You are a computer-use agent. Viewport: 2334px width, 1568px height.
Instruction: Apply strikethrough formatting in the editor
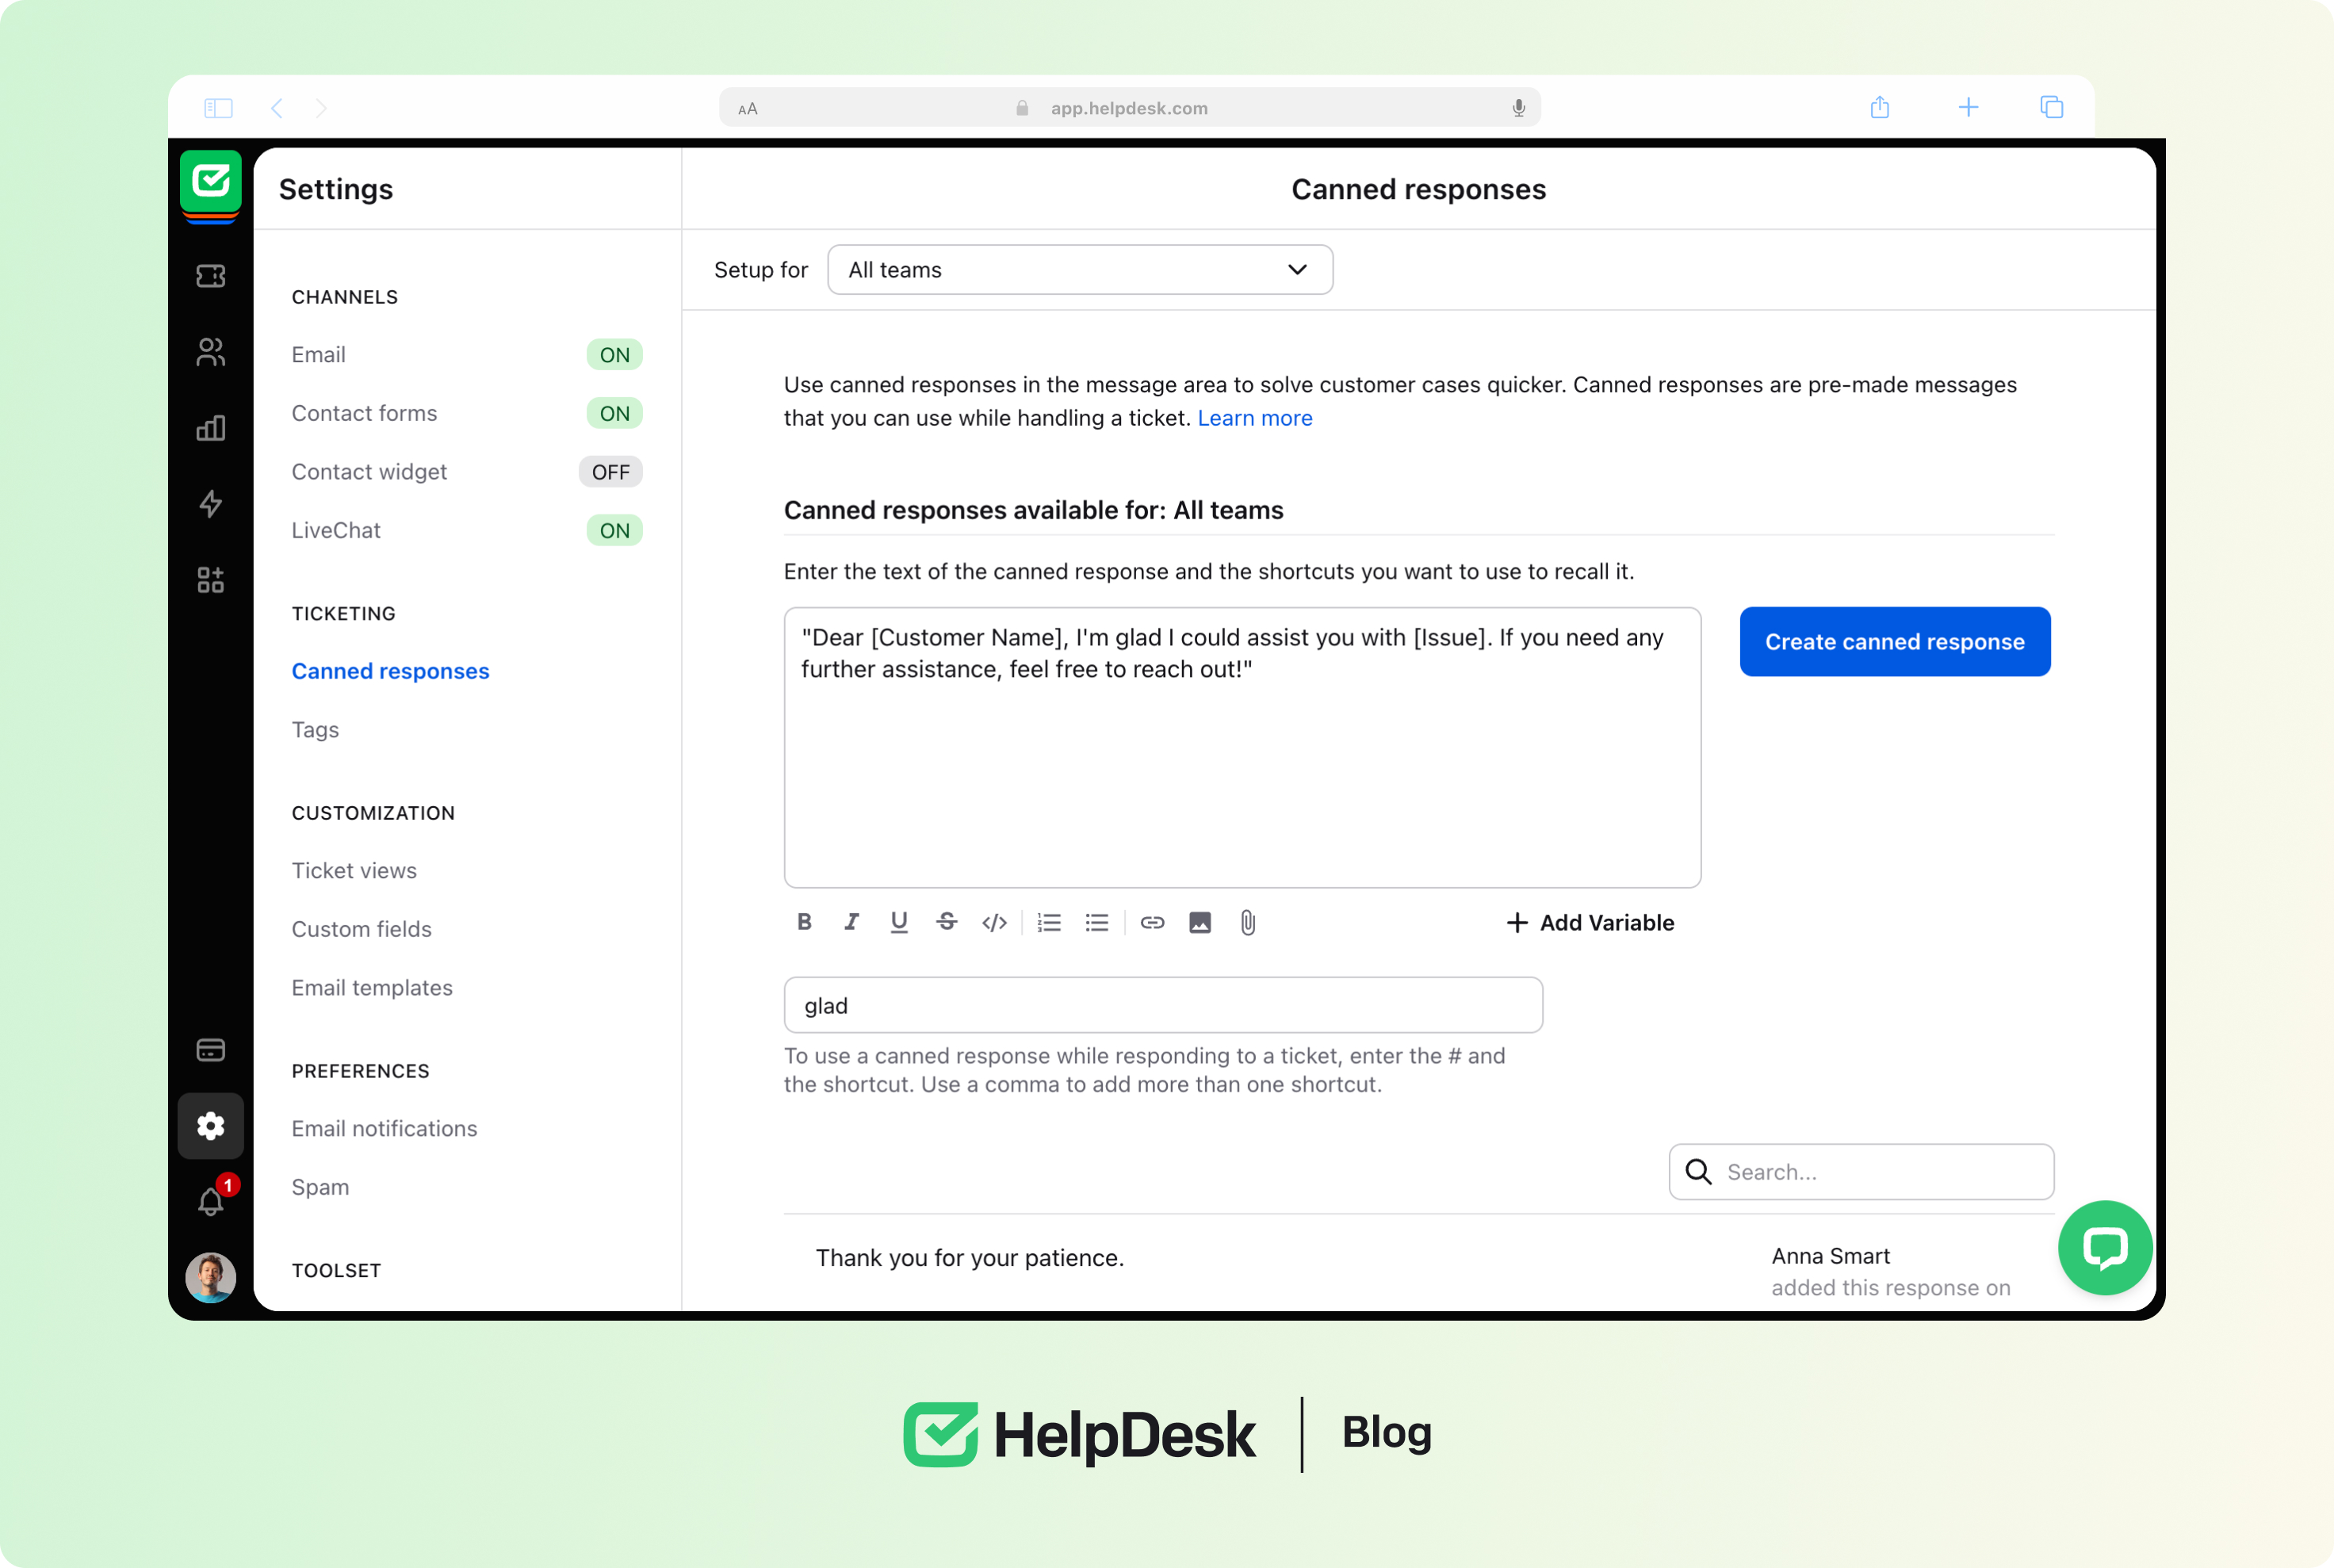[946, 922]
